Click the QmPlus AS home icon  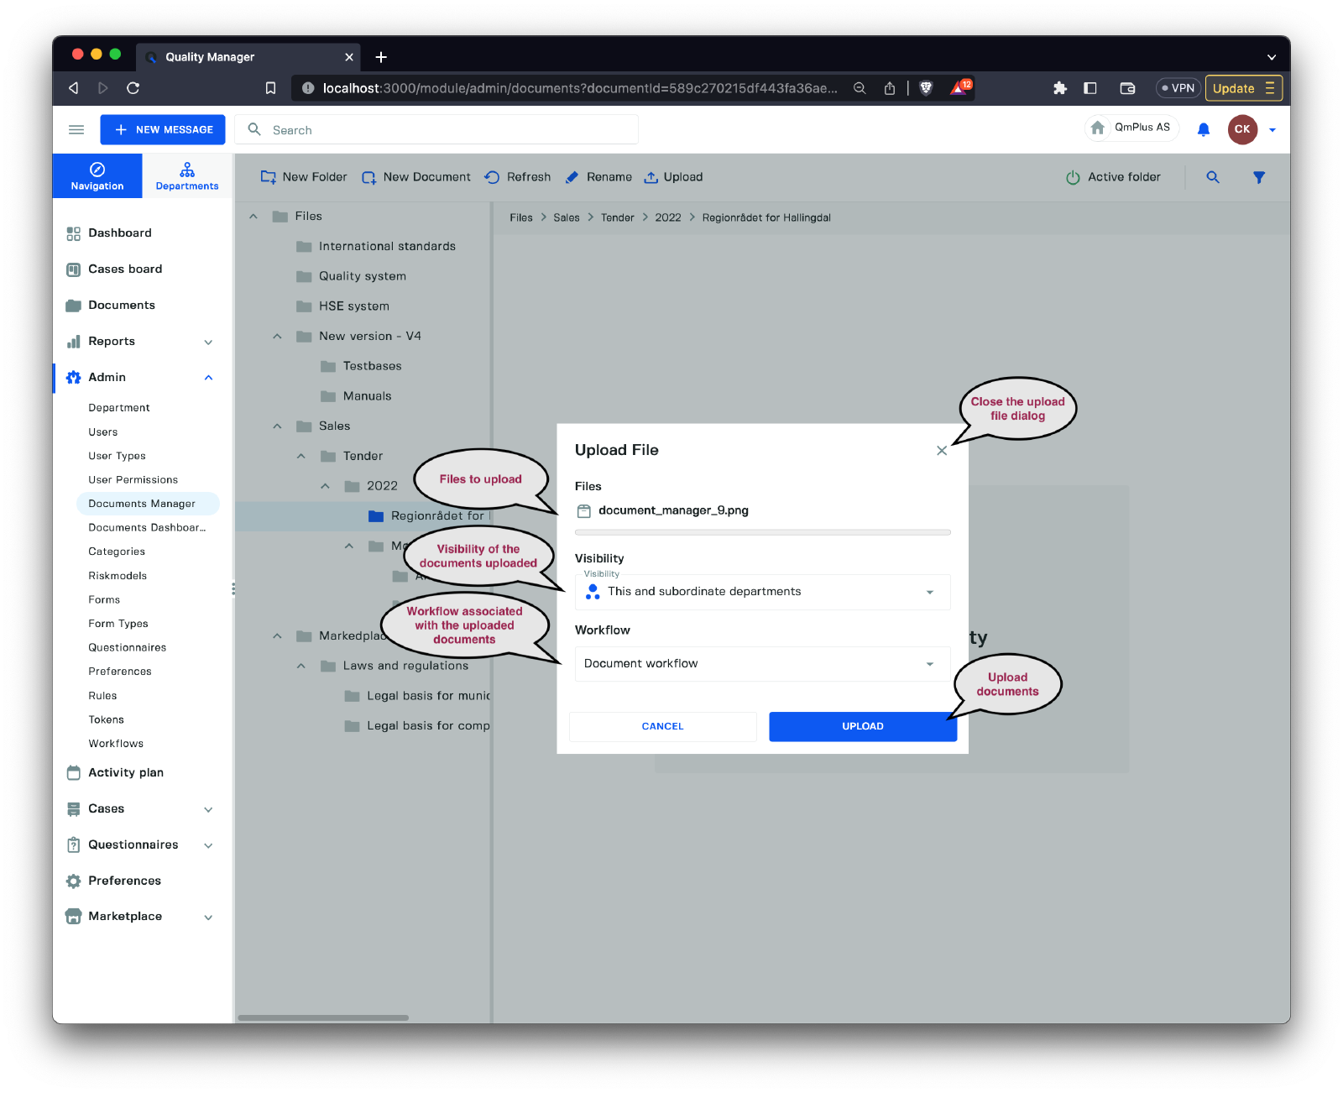point(1097,128)
